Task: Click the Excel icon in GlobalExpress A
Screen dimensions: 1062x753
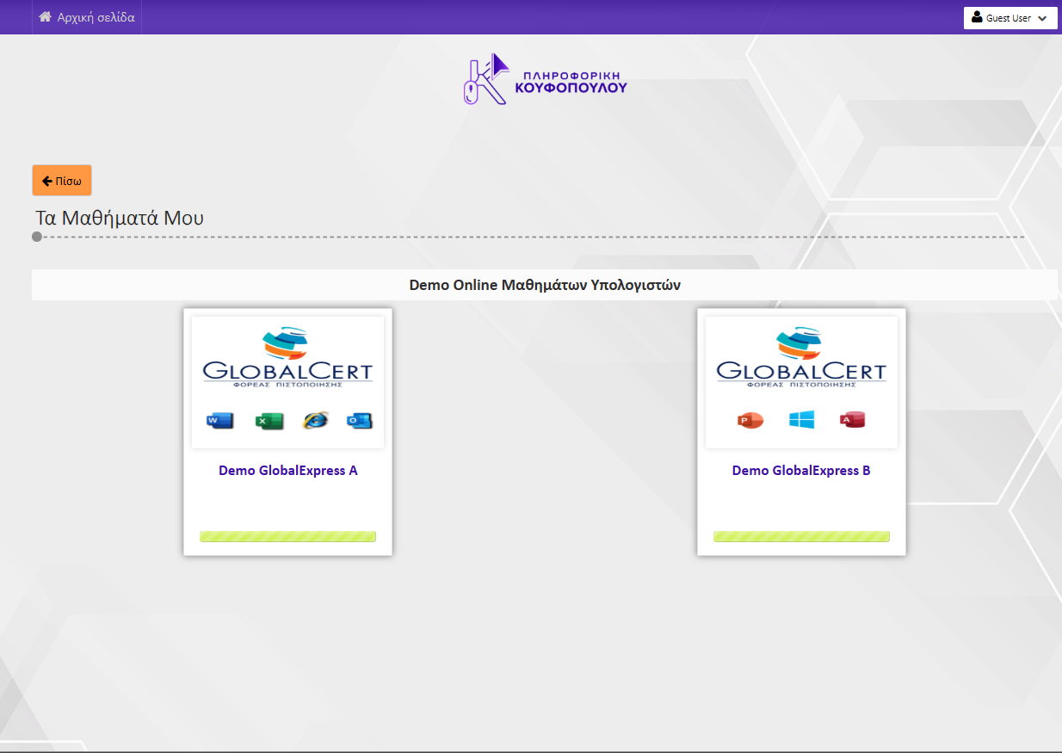Action: [269, 421]
